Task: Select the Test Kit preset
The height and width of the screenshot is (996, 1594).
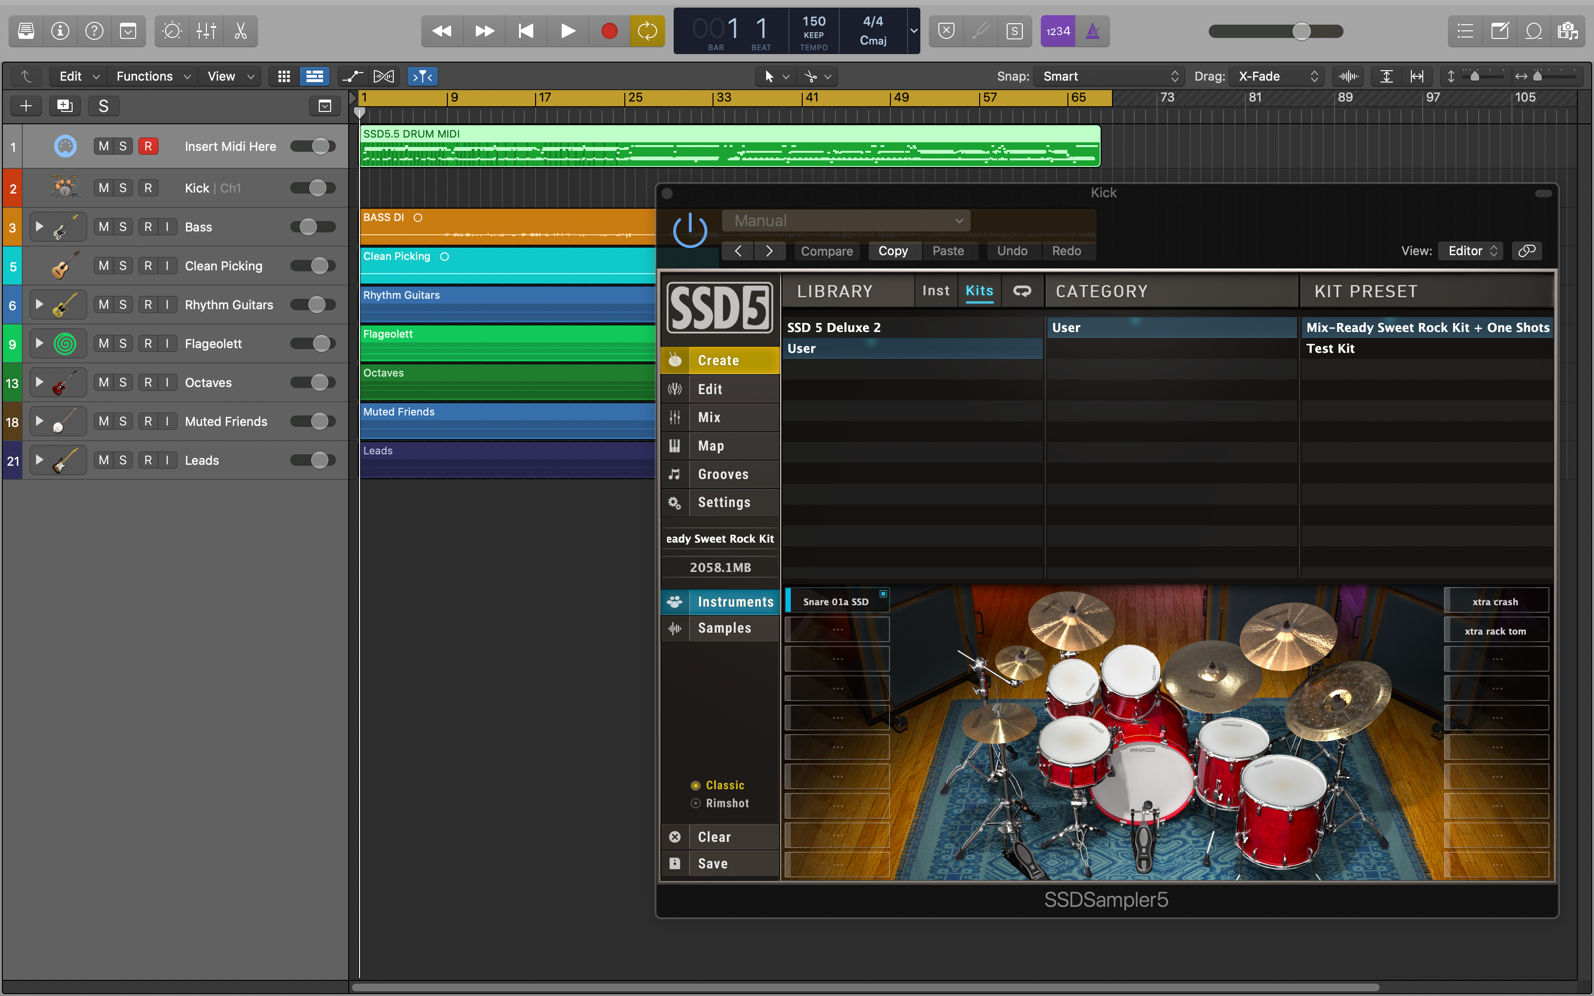Action: [1330, 349]
